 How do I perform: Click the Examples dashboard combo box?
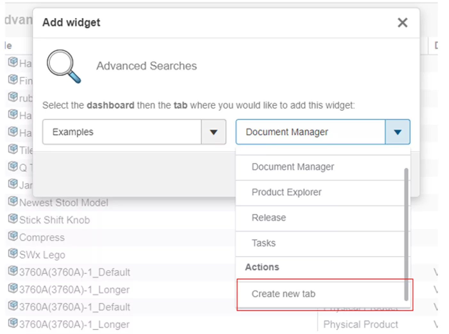[x=134, y=132]
